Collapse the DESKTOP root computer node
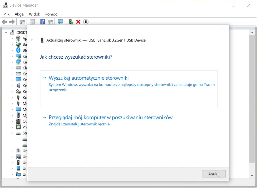Screen dimensions: 257x188 (x=6, y=33)
